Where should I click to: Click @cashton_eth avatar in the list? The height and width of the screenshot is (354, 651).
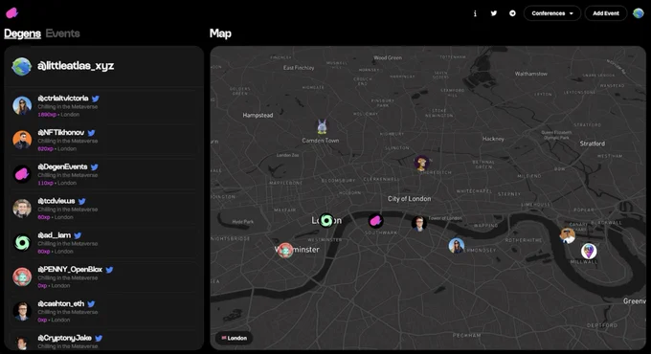coord(22,311)
